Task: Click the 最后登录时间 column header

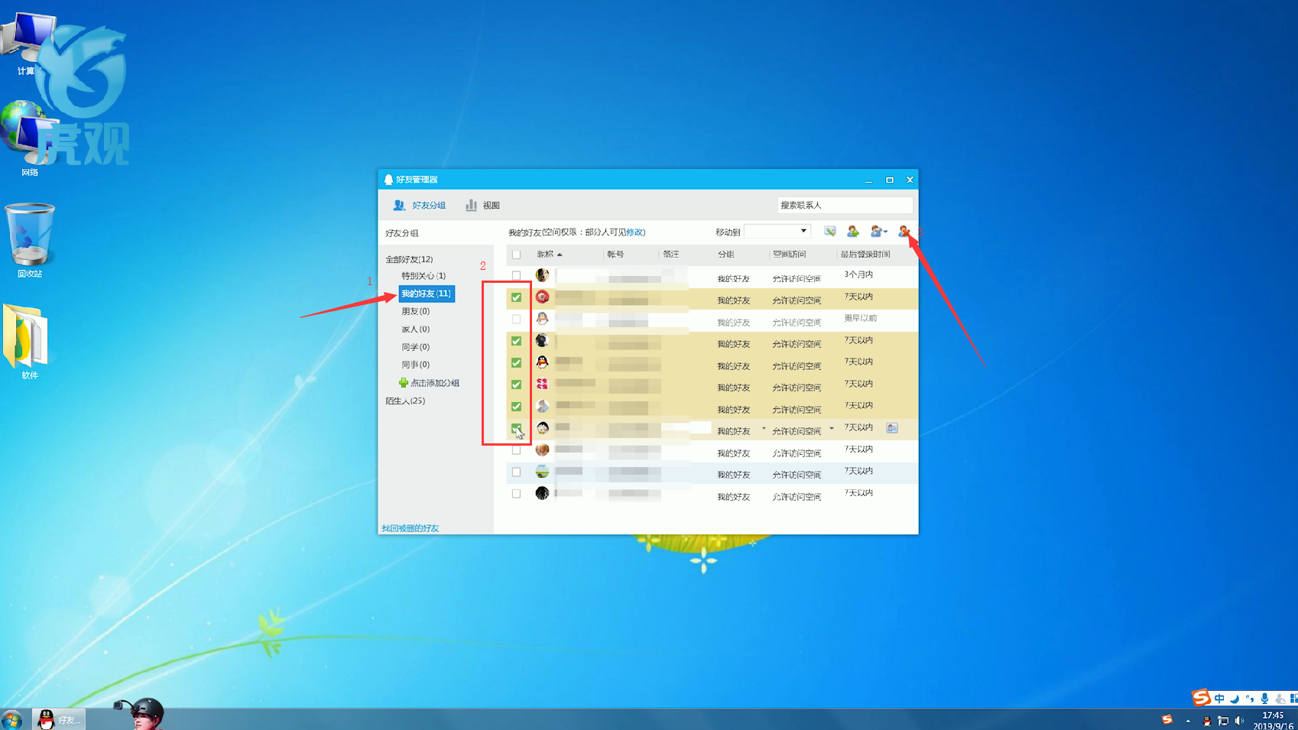Action: (x=865, y=255)
